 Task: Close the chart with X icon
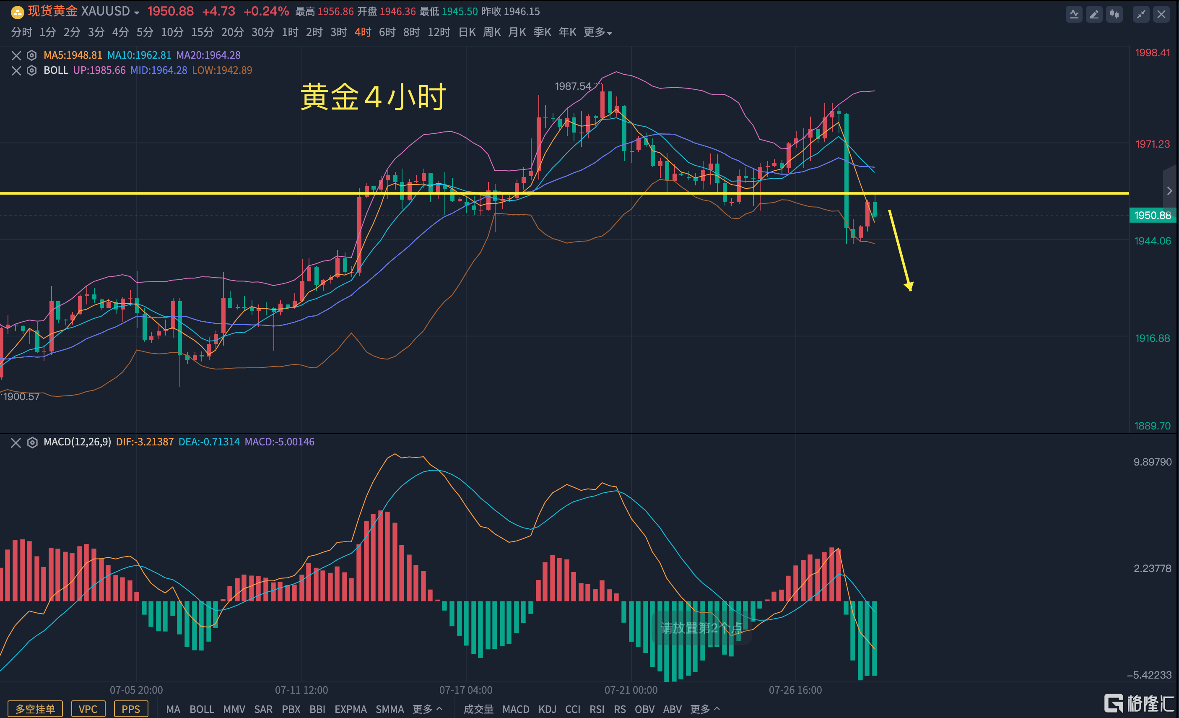(x=1161, y=14)
